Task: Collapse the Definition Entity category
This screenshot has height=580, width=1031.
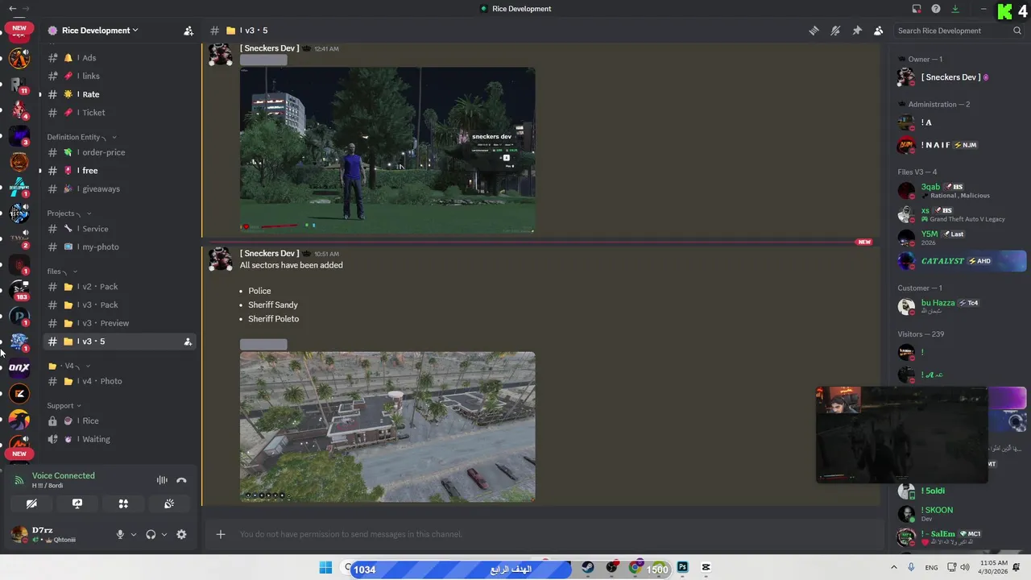Action: pos(81,137)
